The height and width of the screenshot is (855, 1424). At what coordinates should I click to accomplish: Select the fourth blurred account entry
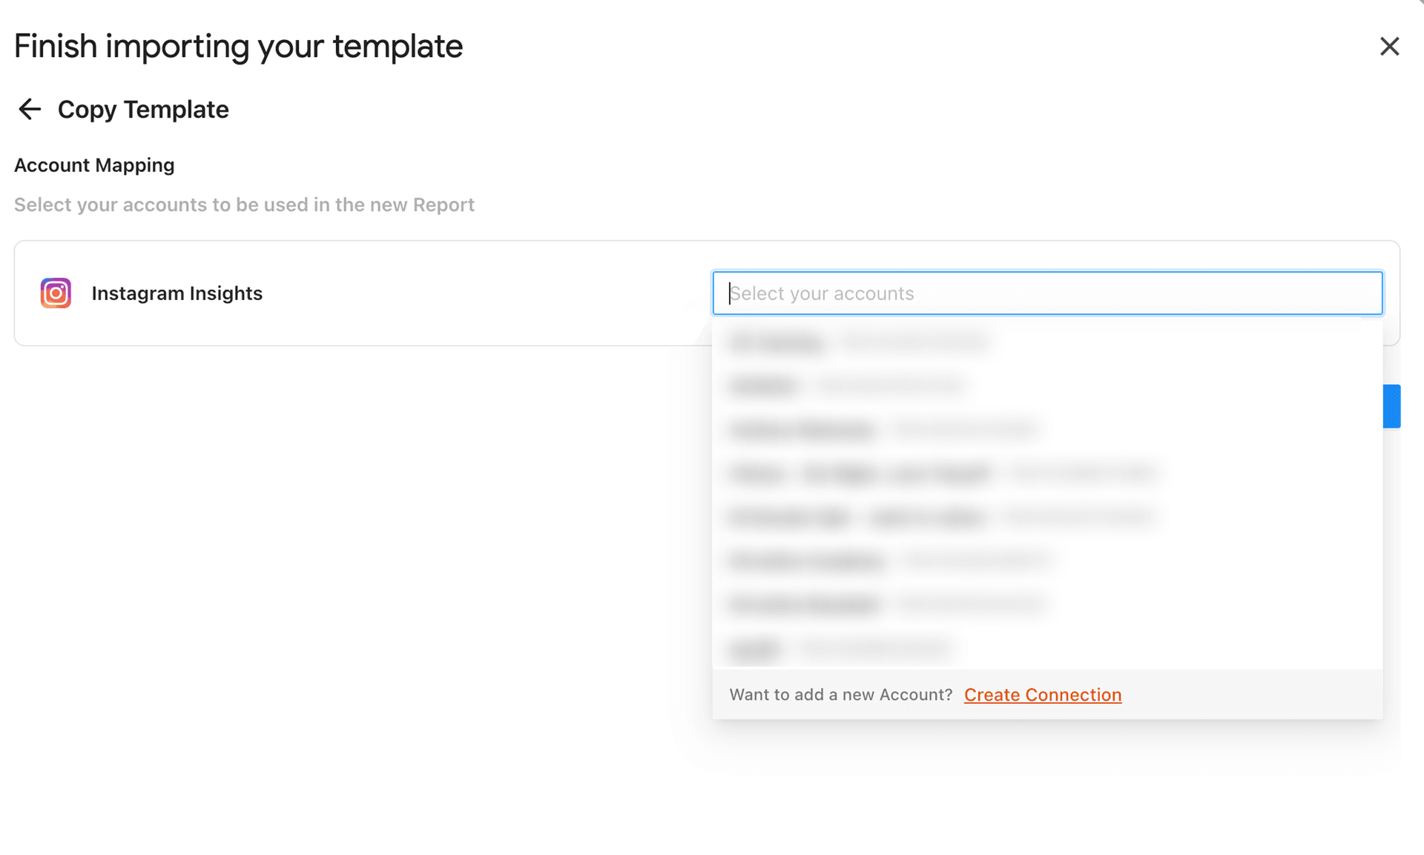[x=1047, y=473]
